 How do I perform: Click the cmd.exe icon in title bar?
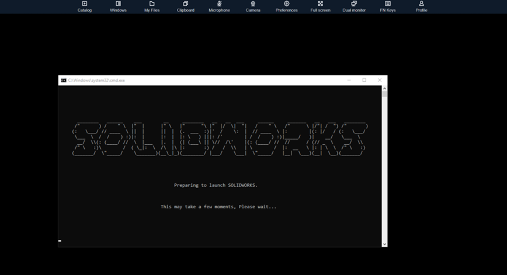[64, 80]
